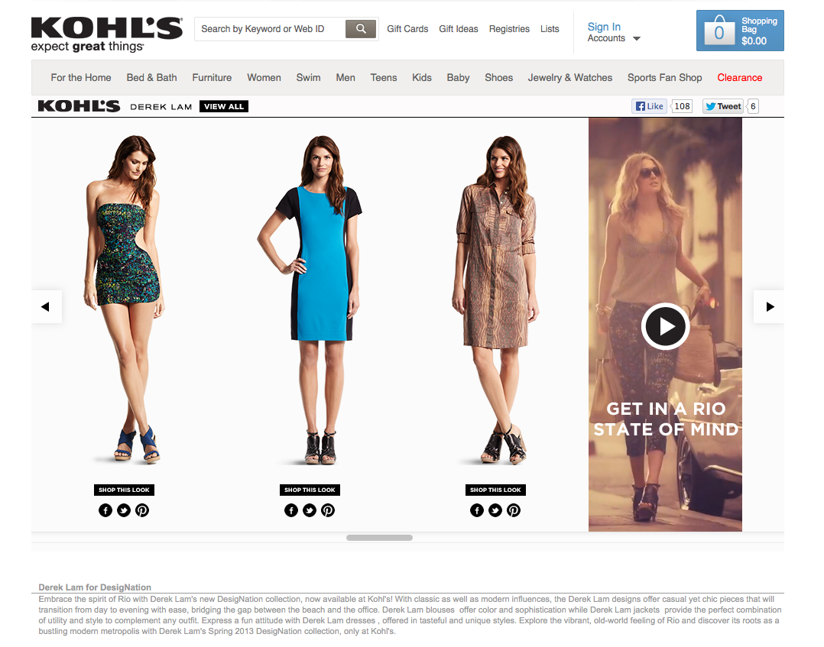
Task: Open the Swim menu
Action: tap(308, 78)
